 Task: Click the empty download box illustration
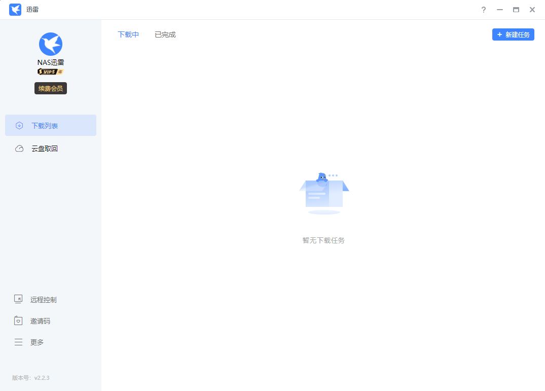click(x=324, y=193)
